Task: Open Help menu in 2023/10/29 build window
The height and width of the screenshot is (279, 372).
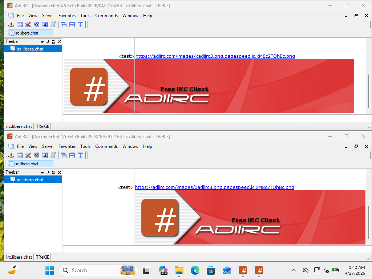Action: 147,146
